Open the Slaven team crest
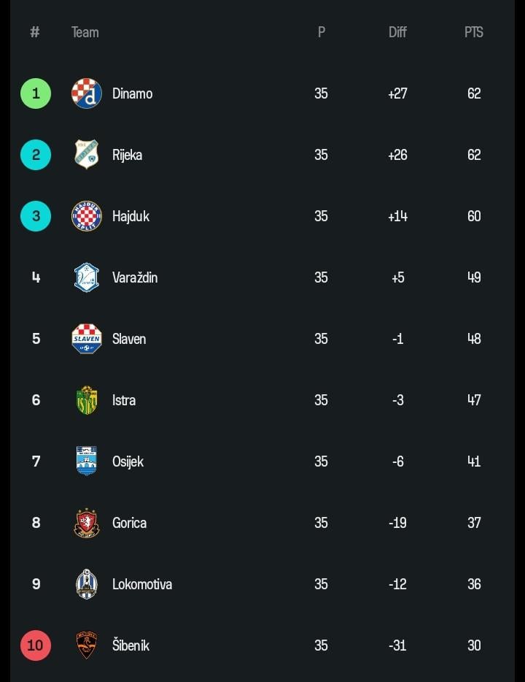This screenshot has height=682, width=525. click(x=86, y=339)
